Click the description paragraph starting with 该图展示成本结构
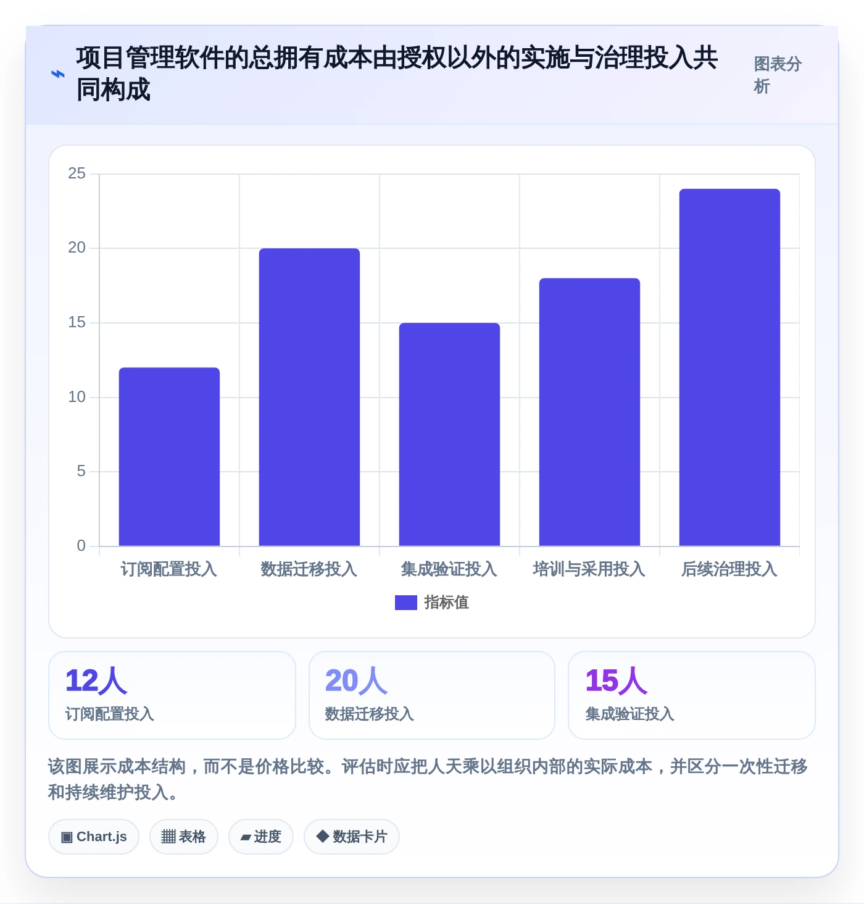 428,779
